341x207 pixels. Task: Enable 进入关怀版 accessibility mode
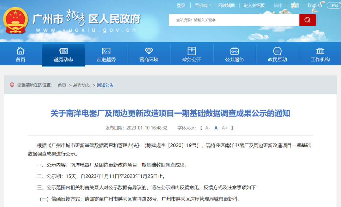(x=254, y=5)
